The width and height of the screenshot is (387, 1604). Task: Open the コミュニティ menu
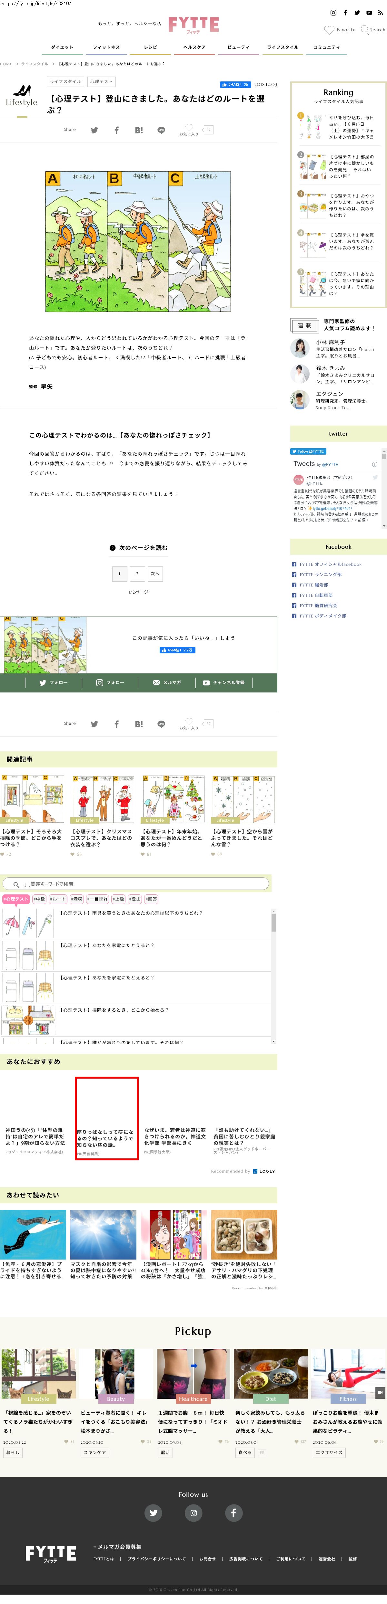[327, 47]
